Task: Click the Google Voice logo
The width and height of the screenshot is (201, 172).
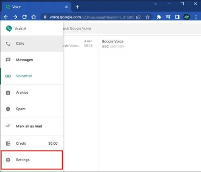Action: click(9, 28)
